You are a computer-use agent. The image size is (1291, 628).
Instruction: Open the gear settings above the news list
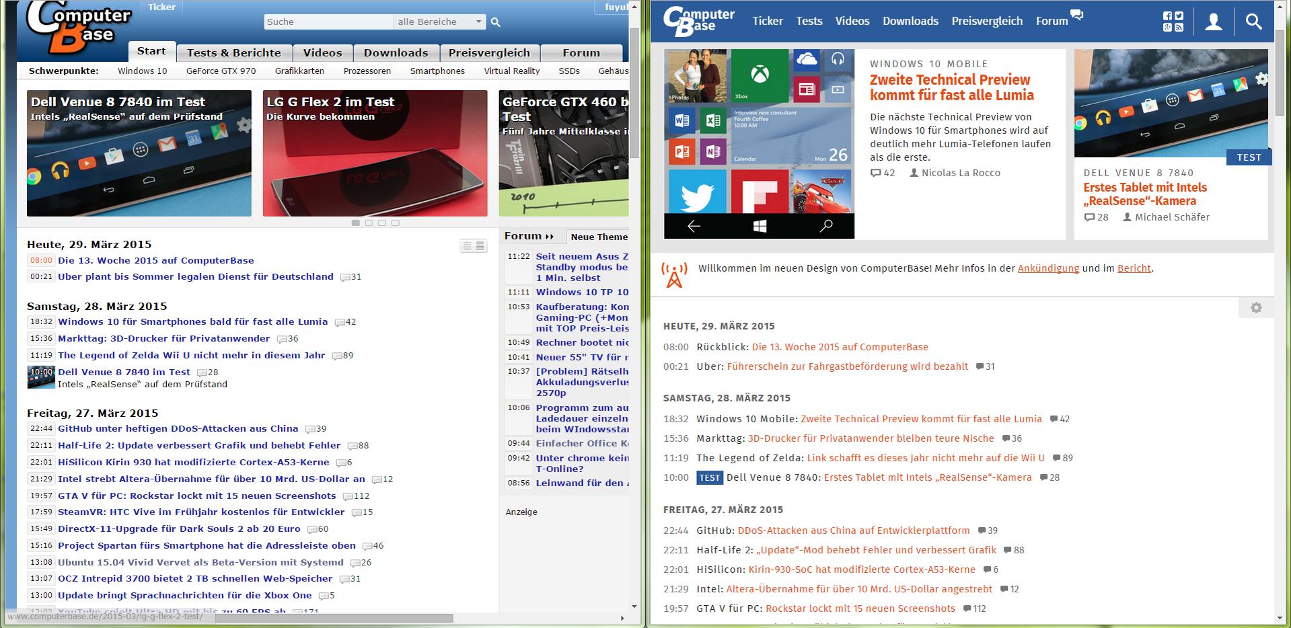(1256, 307)
